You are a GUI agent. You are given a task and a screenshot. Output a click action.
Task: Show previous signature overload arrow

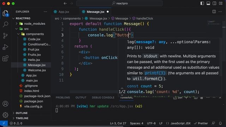[x=122, y=88]
